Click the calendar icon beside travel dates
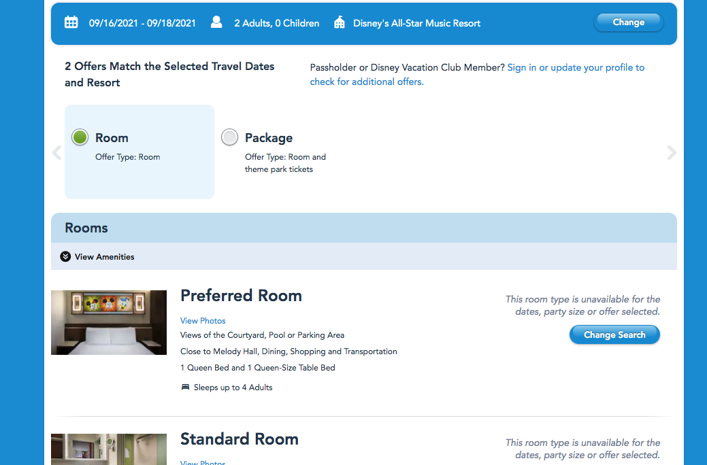The image size is (707, 465). (71, 22)
